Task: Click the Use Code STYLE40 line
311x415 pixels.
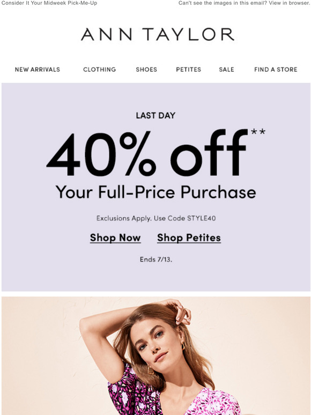Action: point(156,218)
